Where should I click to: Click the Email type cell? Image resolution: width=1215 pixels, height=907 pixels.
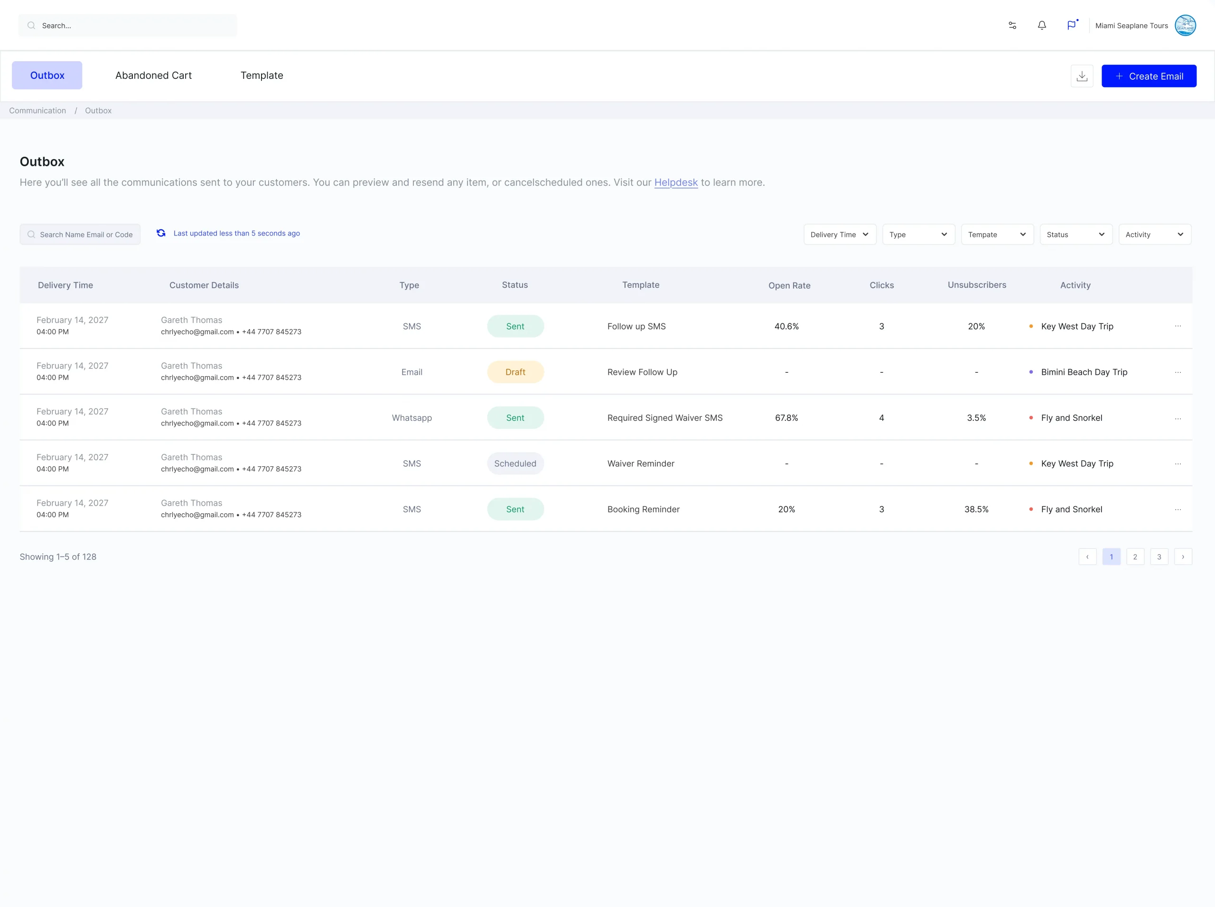[x=411, y=372]
